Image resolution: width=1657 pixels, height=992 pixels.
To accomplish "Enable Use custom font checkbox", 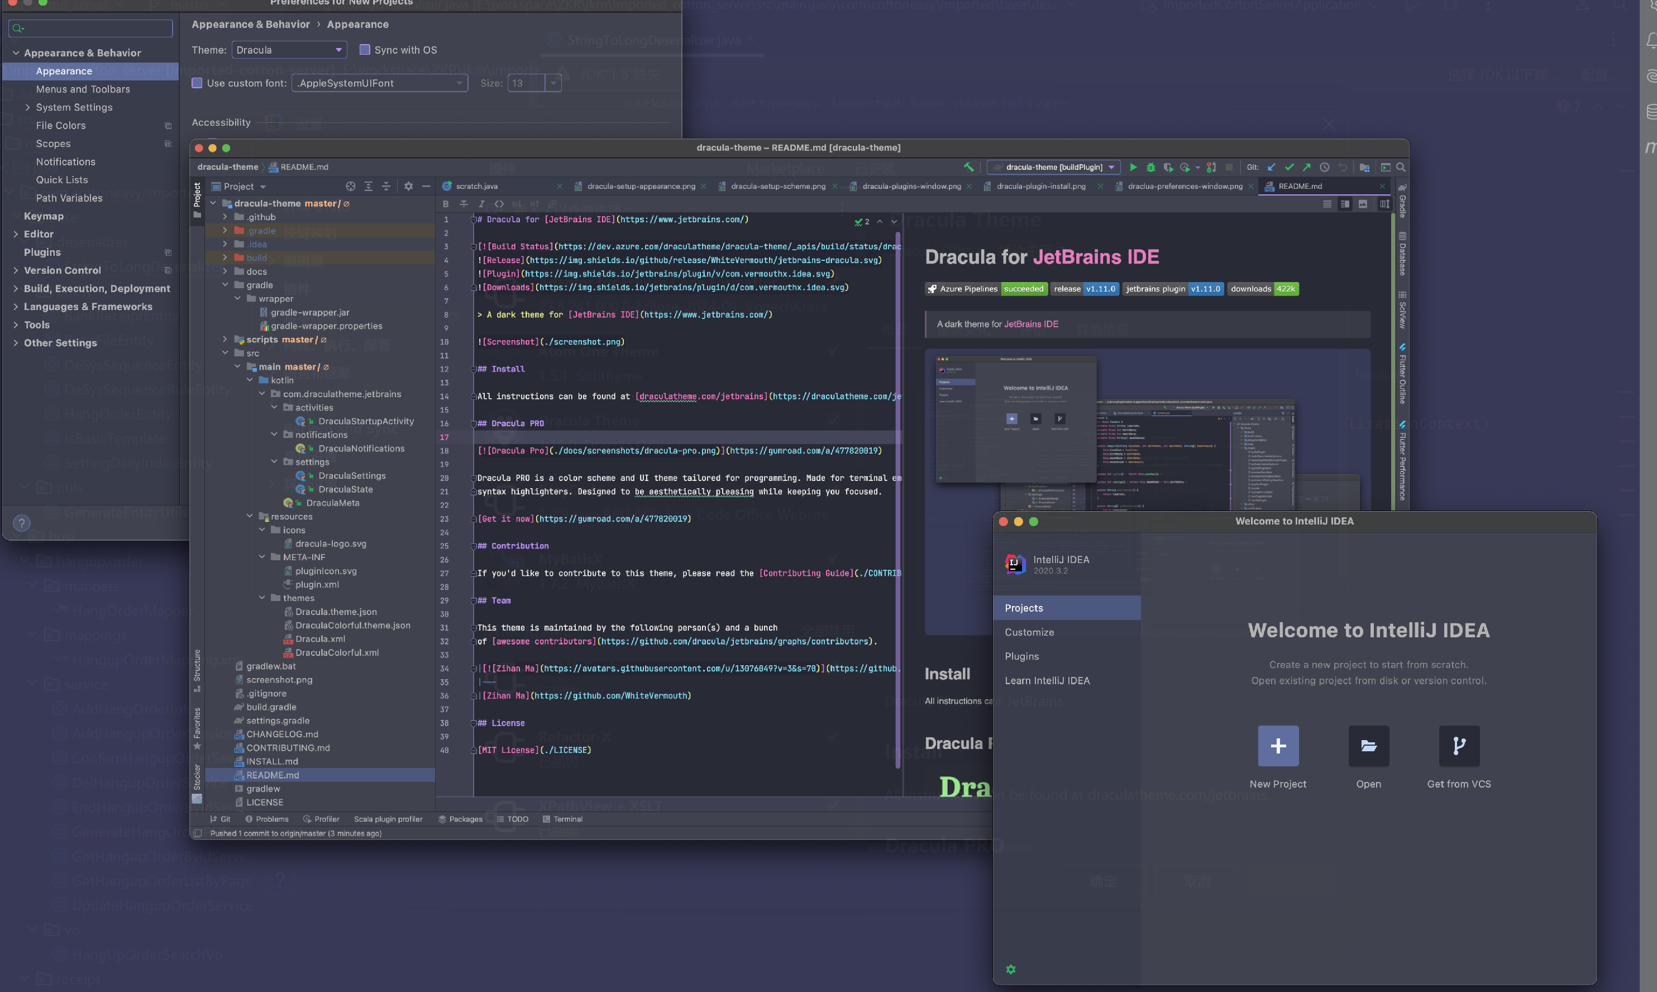I will pyautogui.click(x=197, y=83).
